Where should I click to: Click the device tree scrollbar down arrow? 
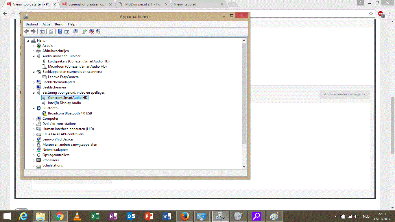click(244, 166)
